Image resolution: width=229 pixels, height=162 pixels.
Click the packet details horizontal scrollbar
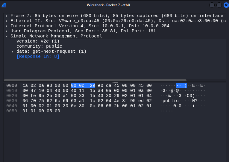point(95,80)
